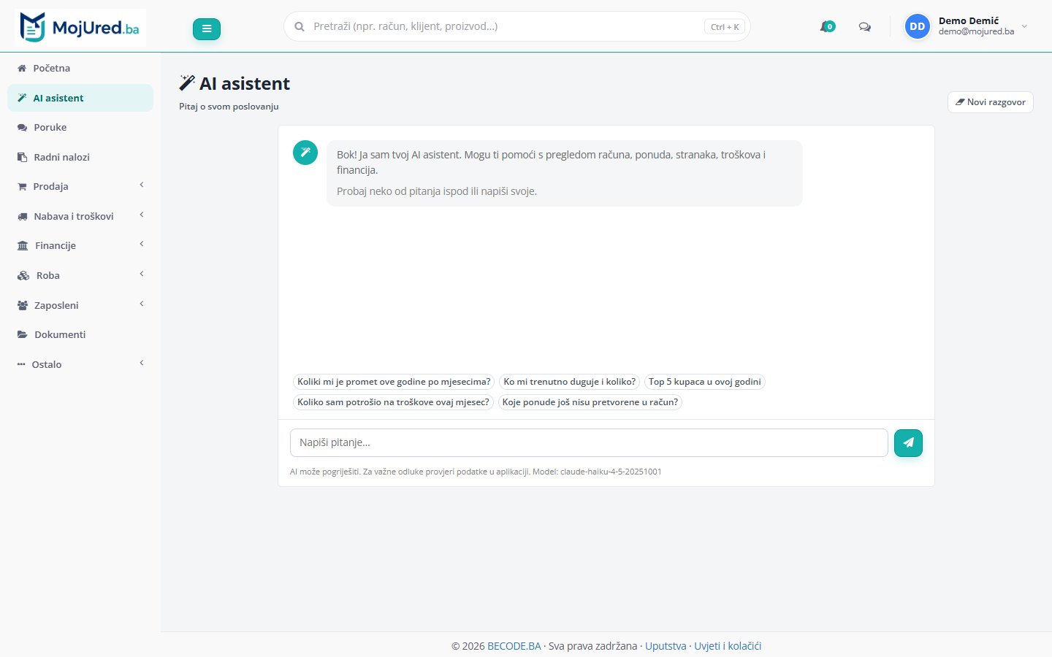This screenshot has width=1052, height=657.
Task: Select 'Top 5 kupaca u ovoj godini' suggestion
Action: tap(705, 382)
